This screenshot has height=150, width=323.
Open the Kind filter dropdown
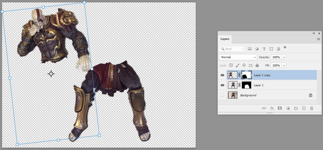tap(232, 49)
